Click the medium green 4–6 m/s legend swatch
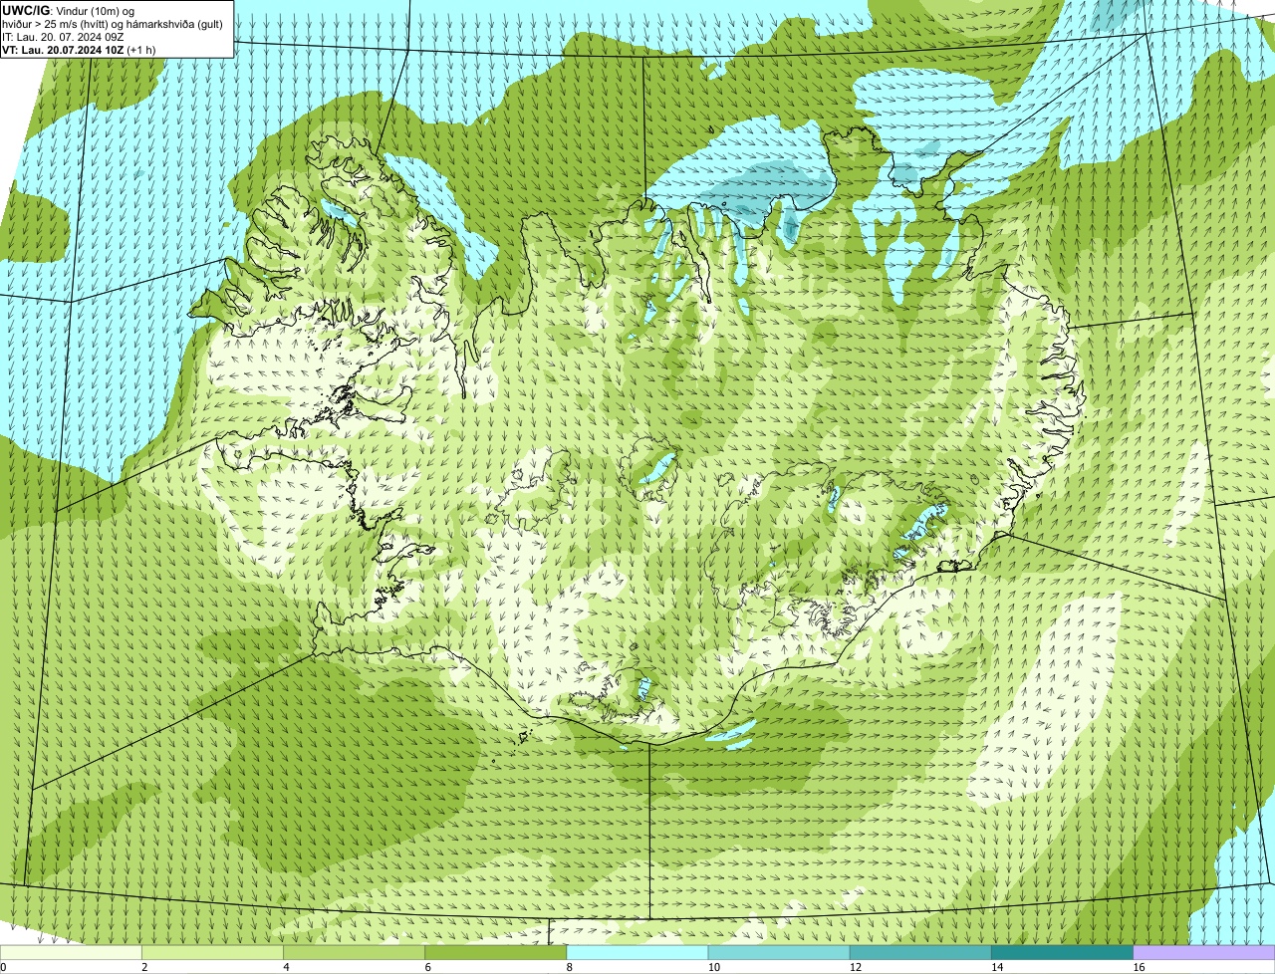 point(355,952)
